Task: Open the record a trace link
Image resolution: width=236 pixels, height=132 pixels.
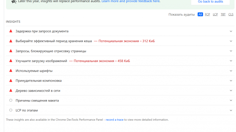Action: tap(114, 119)
